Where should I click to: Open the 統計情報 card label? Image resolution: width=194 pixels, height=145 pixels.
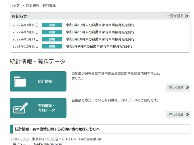[45, 81]
